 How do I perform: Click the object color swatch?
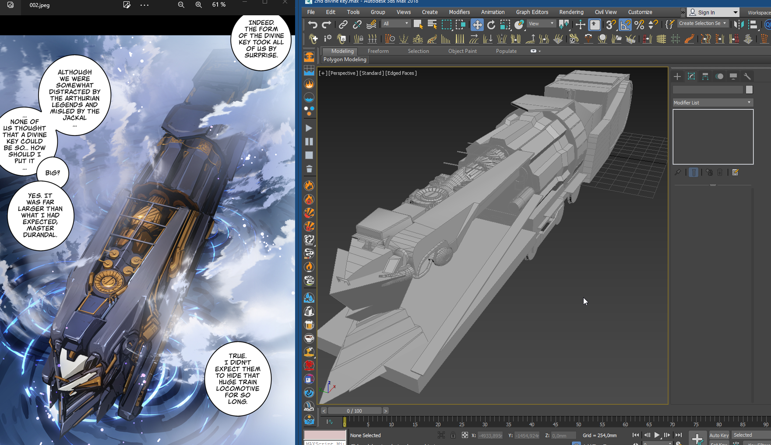coord(749,90)
